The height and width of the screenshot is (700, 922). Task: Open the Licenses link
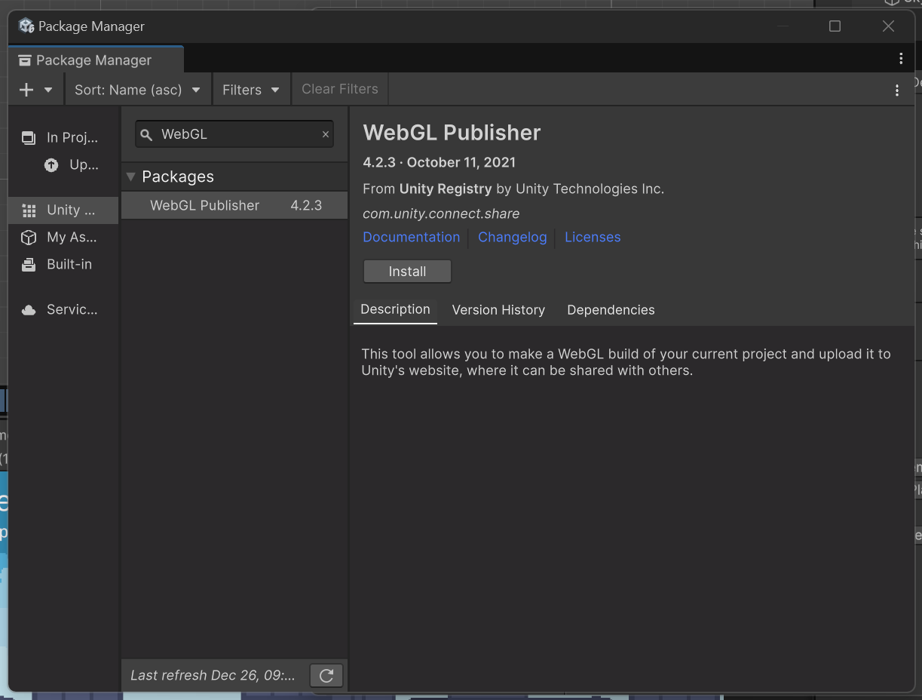tap(593, 237)
